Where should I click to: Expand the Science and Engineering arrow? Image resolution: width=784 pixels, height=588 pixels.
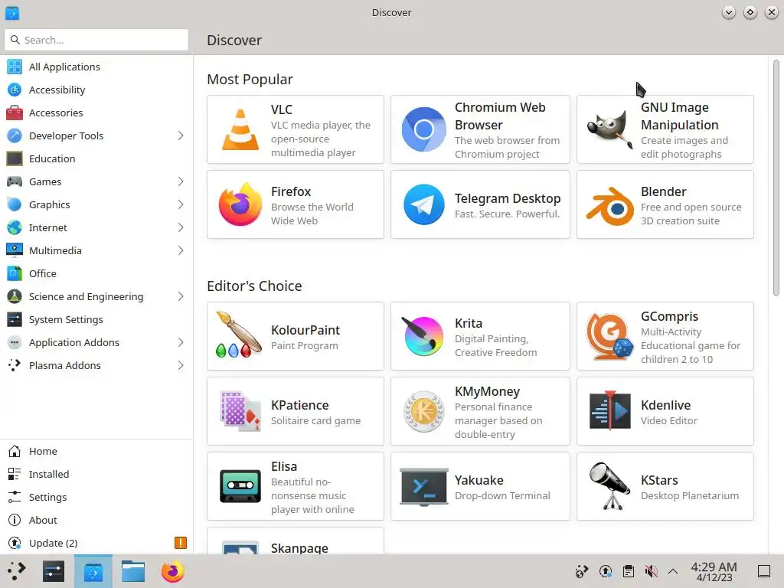[x=181, y=297]
